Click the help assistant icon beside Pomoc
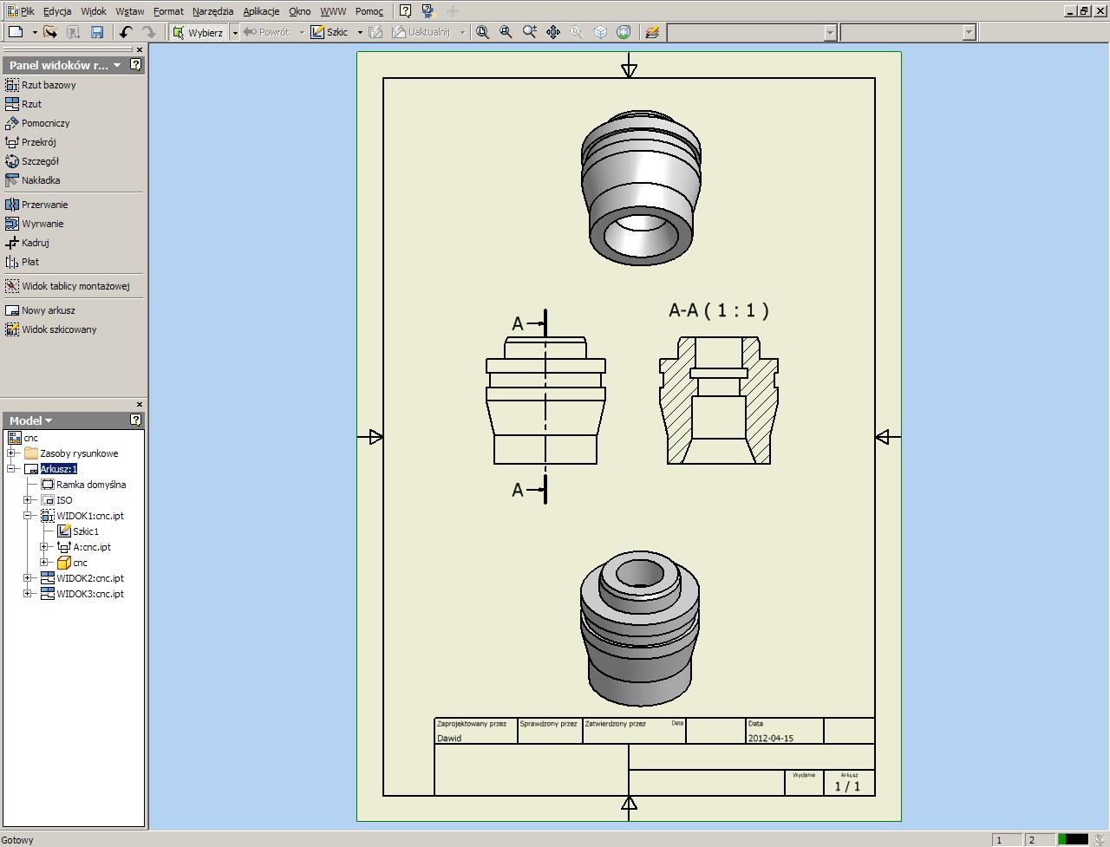 [428, 11]
